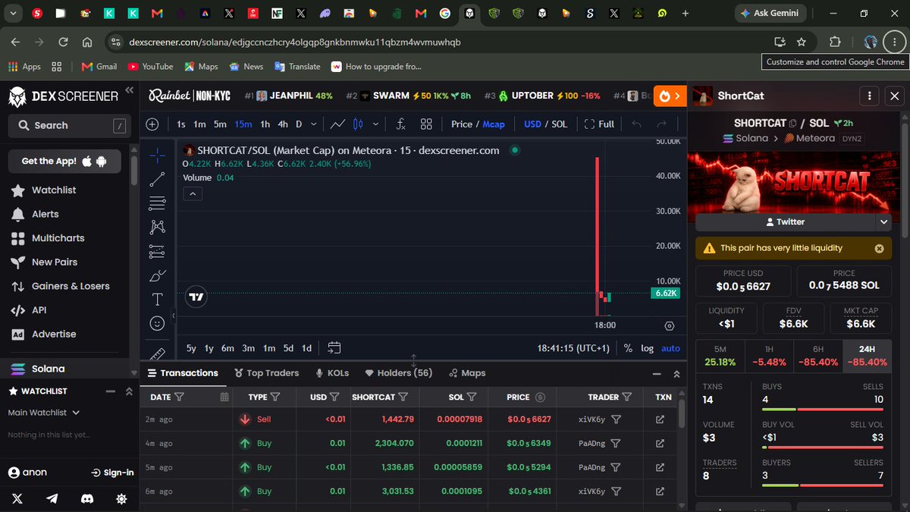Toggle chart to Mcap mode

pyautogui.click(x=494, y=124)
